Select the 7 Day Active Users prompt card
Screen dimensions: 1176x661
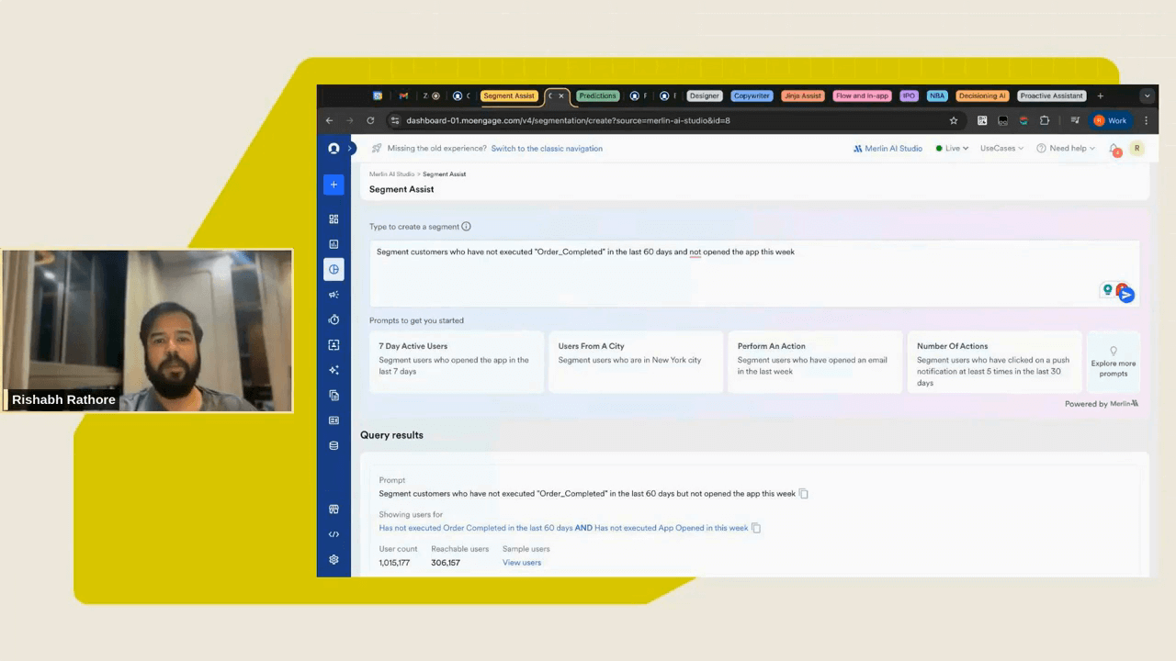pyautogui.click(x=457, y=362)
